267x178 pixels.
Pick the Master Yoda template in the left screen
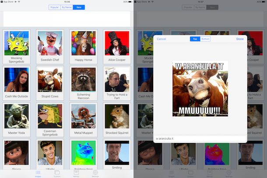(x=17, y=120)
